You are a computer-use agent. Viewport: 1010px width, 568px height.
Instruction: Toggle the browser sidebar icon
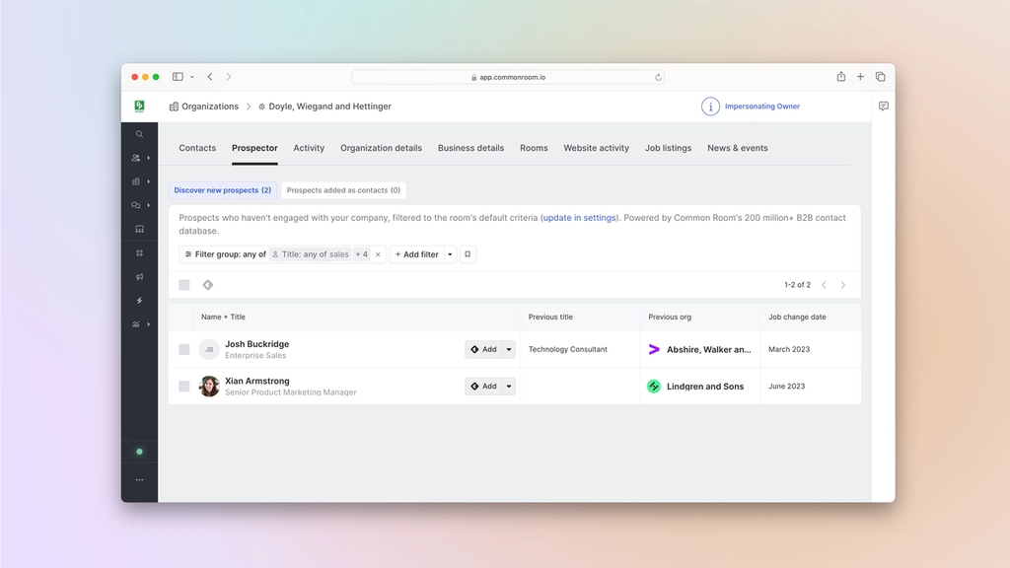[x=178, y=77]
